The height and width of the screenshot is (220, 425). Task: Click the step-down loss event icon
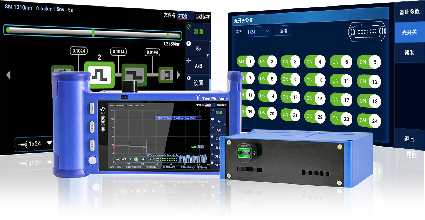(134, 75)
